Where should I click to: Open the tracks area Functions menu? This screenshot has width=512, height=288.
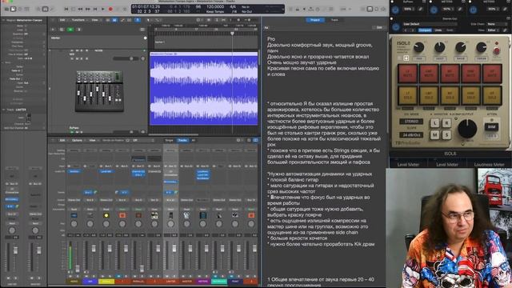78,20
